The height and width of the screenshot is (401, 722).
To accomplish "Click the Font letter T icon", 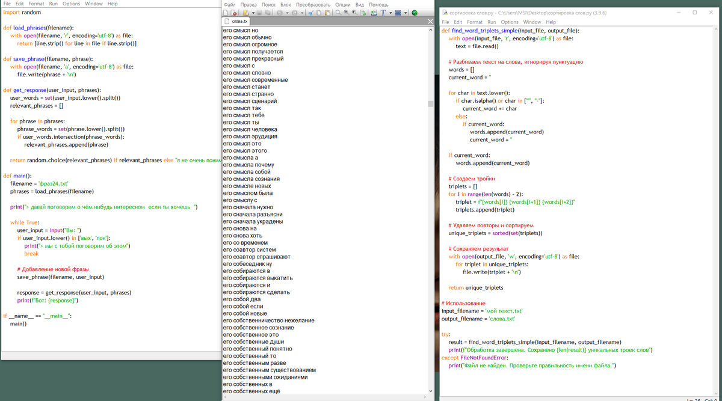I will [x=383, y=13].
